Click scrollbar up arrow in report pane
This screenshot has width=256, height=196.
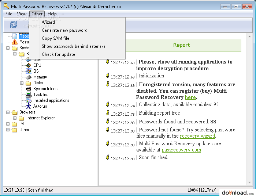pyautogui.click(x=249, y=36)
